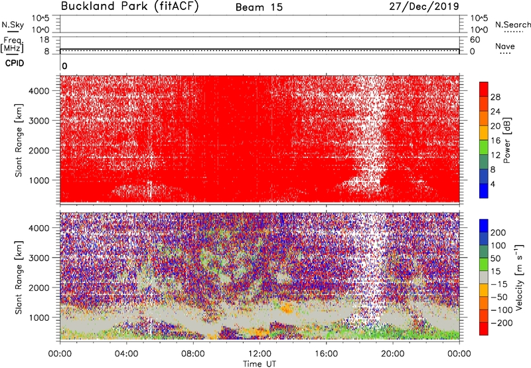Image resolution: width=531 pixels, height=368 pixels.
Task: Click the '20:00' time axis tick label
Action: (393, 354)
